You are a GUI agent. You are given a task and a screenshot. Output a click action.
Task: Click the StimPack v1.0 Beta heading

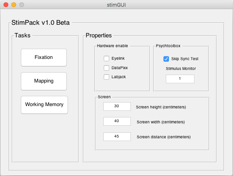click(40, 22)
